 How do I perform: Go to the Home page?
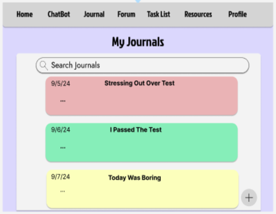[x=25, y=14]
